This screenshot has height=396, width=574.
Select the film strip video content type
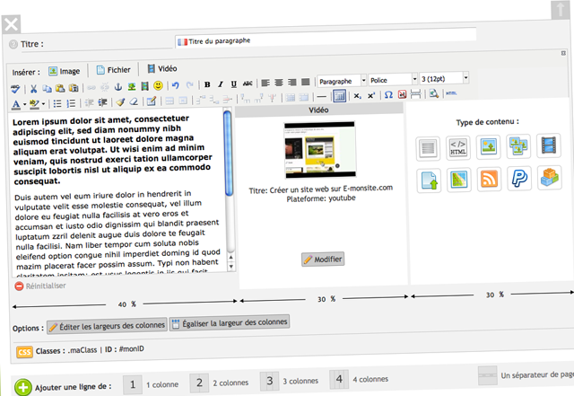coord(550,145)
